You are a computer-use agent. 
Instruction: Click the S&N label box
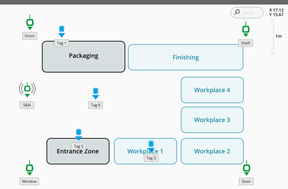click(x=27, y=105)
